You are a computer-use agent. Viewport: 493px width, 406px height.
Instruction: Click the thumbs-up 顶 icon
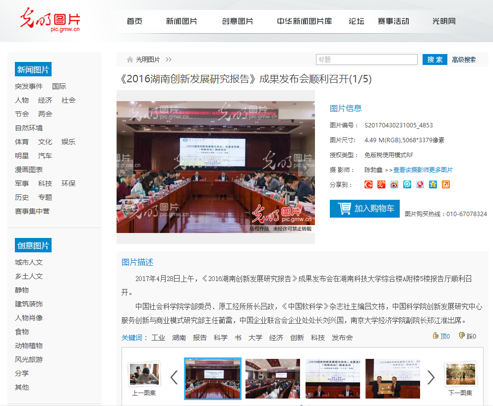436,336
